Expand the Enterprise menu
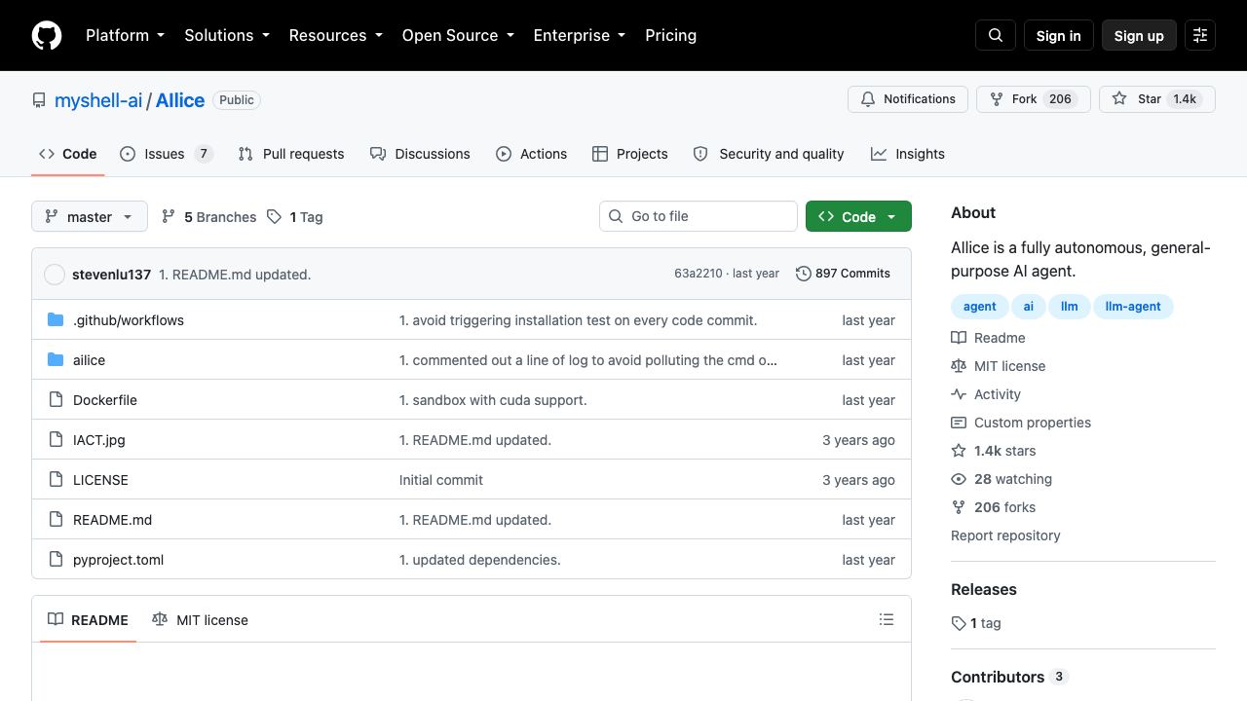1247x701 pixels. (x=580, y=35)
